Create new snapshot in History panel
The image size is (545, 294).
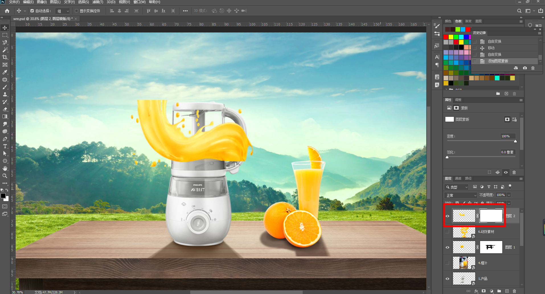tap(525, 68)
